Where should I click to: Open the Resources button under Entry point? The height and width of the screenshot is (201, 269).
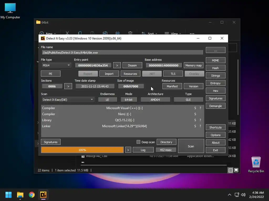click(x=130, y=74)
